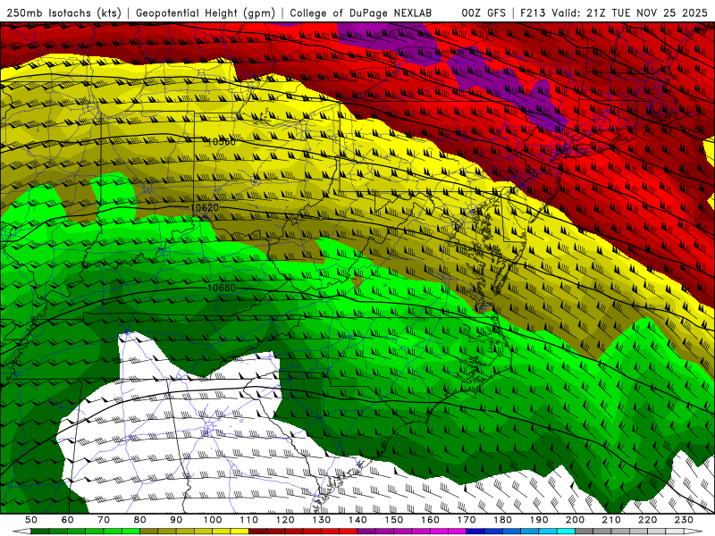The height and width of the screenshot is (536, 715).
Task: Click the 190 value on the color scale
Action: point(539,520)
